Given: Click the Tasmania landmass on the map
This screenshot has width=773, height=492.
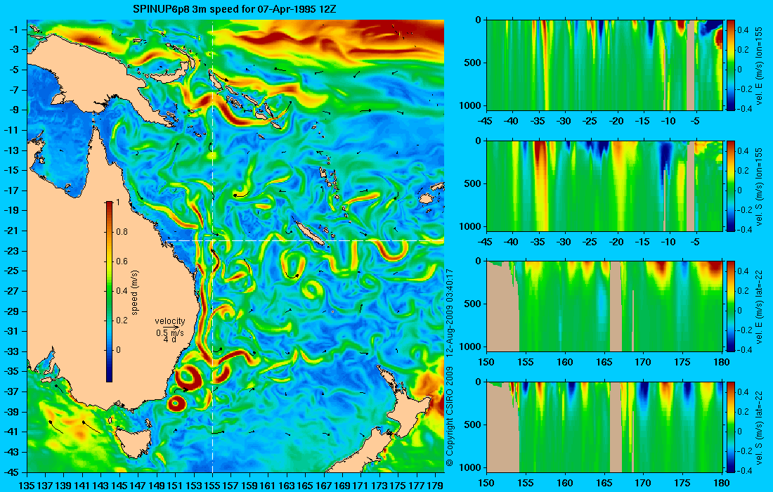Looking at the screenshot, I should 134,441.
